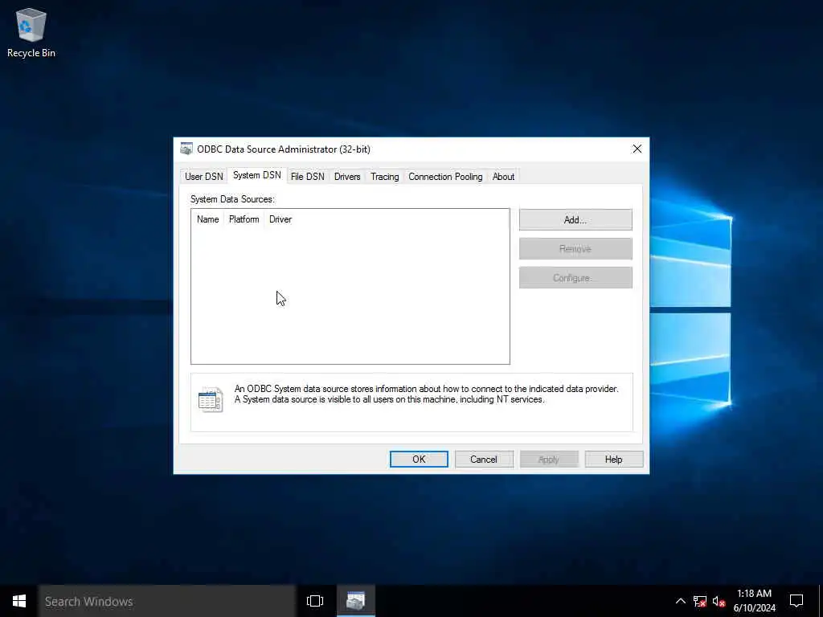Select the System DSN tab
823x617 pixels.
tap(256, 175)
